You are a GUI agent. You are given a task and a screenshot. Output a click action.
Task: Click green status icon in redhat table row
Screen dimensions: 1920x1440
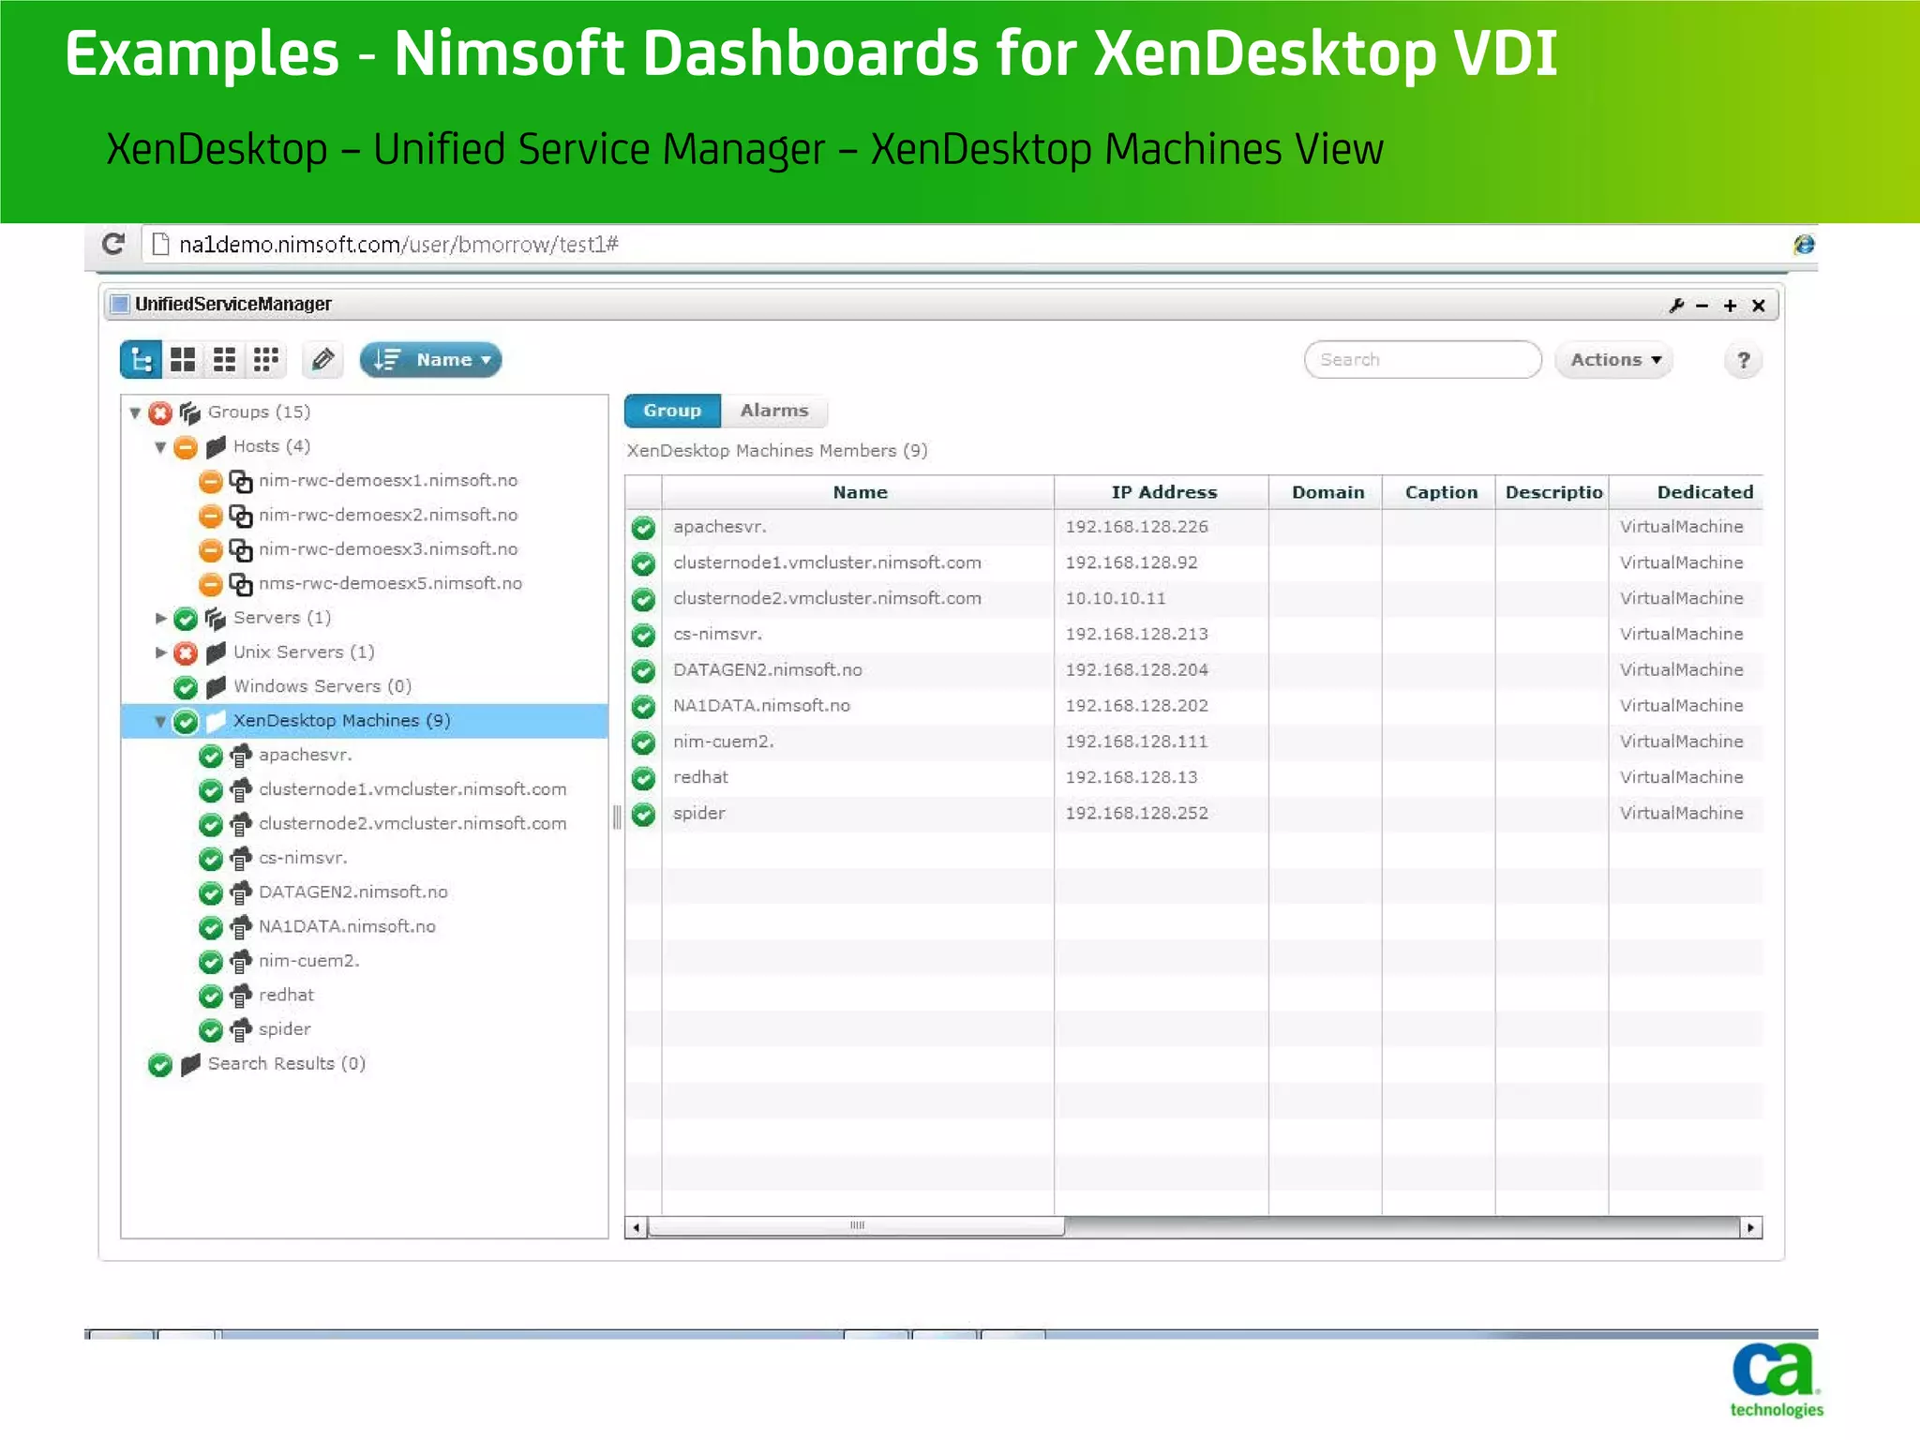(643, 778)
